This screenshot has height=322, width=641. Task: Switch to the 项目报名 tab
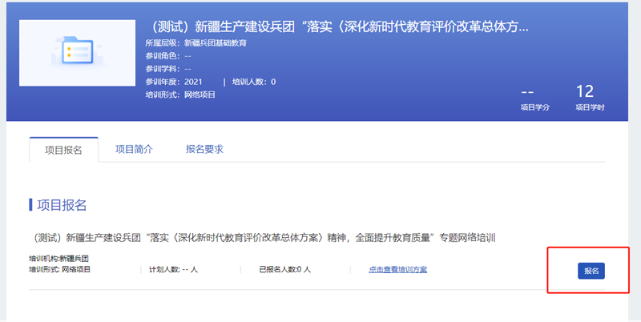point(63,149)
